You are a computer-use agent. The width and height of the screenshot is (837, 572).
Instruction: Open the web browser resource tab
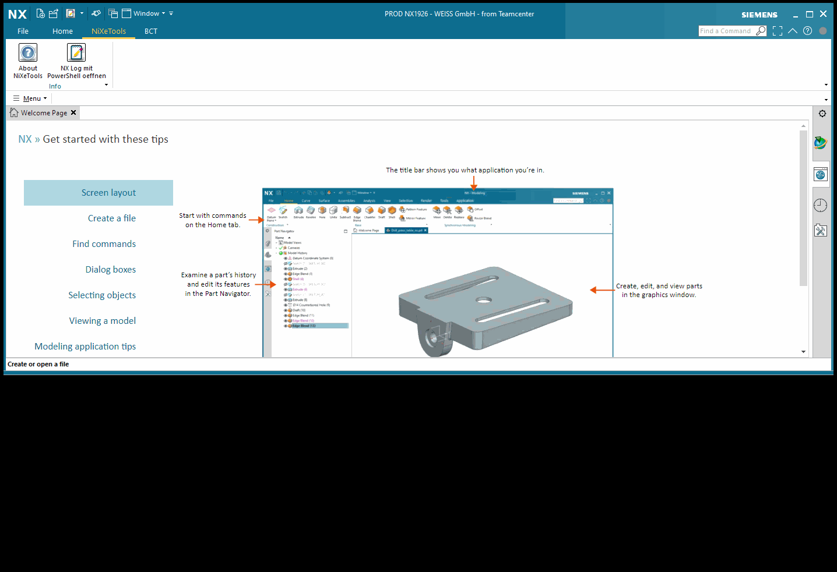click(821, 174)
